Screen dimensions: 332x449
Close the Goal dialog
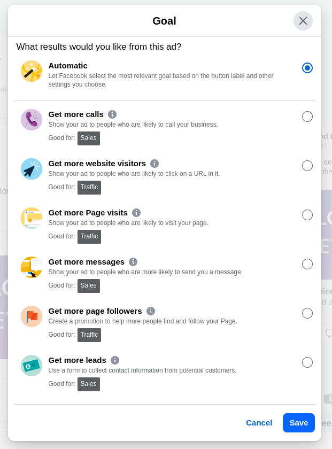pos(303,21)
